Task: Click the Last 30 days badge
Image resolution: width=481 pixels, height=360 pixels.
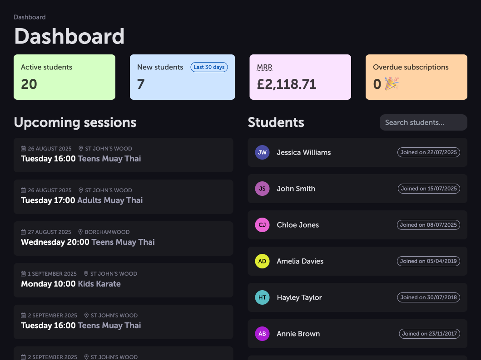Action: tap(209, 67)
